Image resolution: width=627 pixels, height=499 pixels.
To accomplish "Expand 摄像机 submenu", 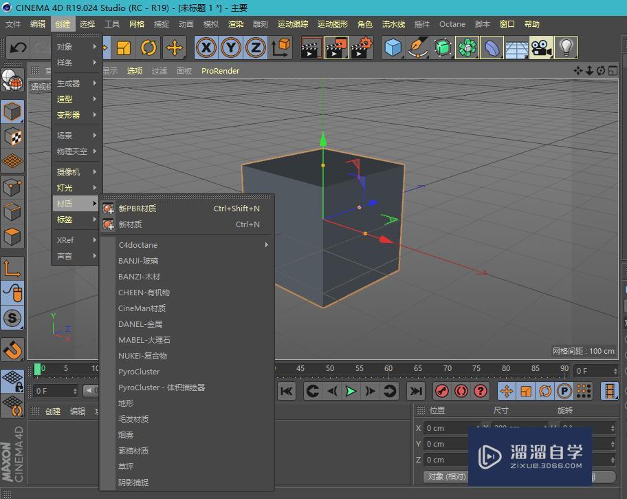I will (76, 172).
